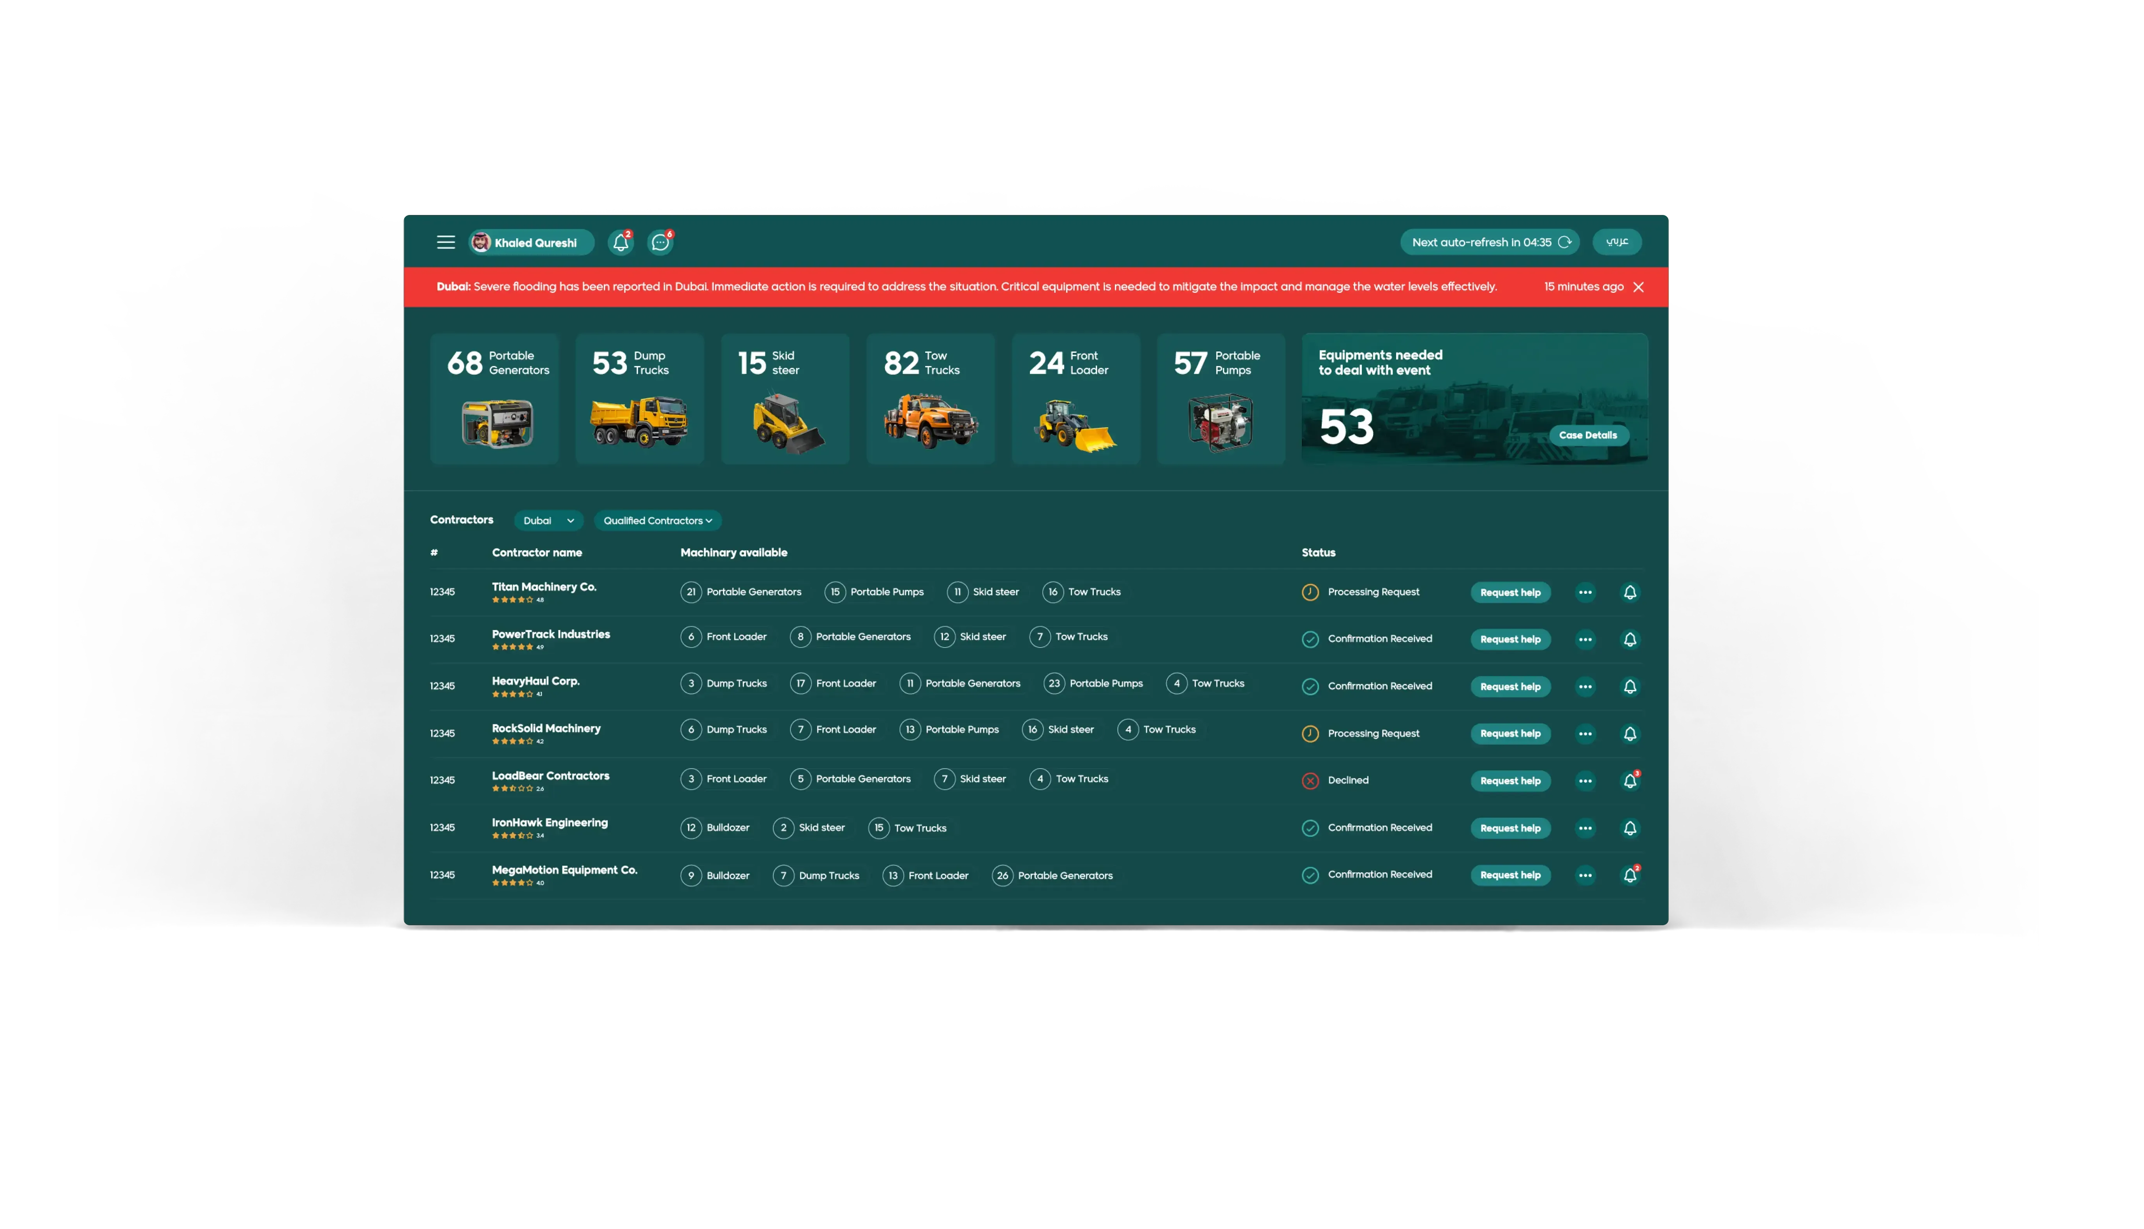Click the bell icon for LoadBear Contractors
Screen dimensions: 2144x1229
pos(1630,781)
